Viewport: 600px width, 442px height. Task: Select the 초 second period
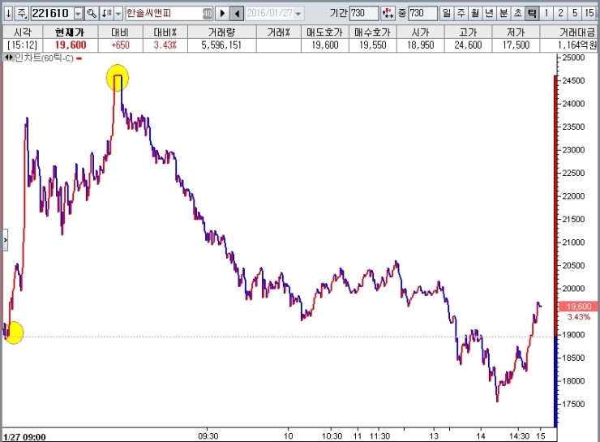pyautogui.click(x=517, y=14)
